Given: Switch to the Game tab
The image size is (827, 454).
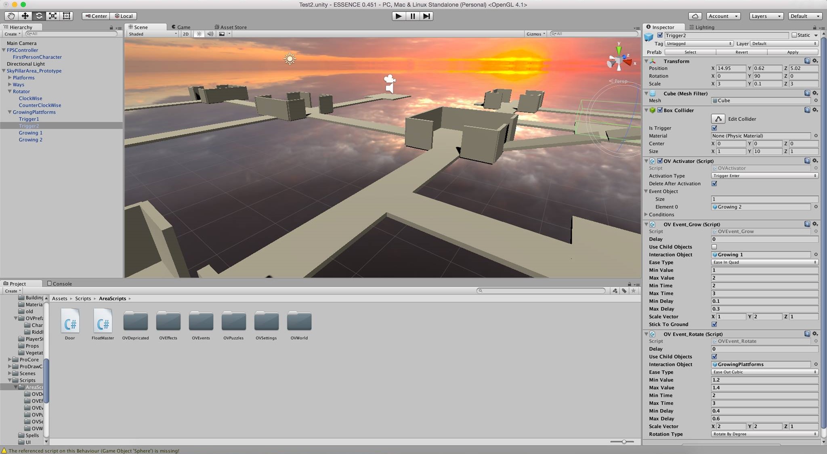Looking at the screenshot, I should point(181,27).
